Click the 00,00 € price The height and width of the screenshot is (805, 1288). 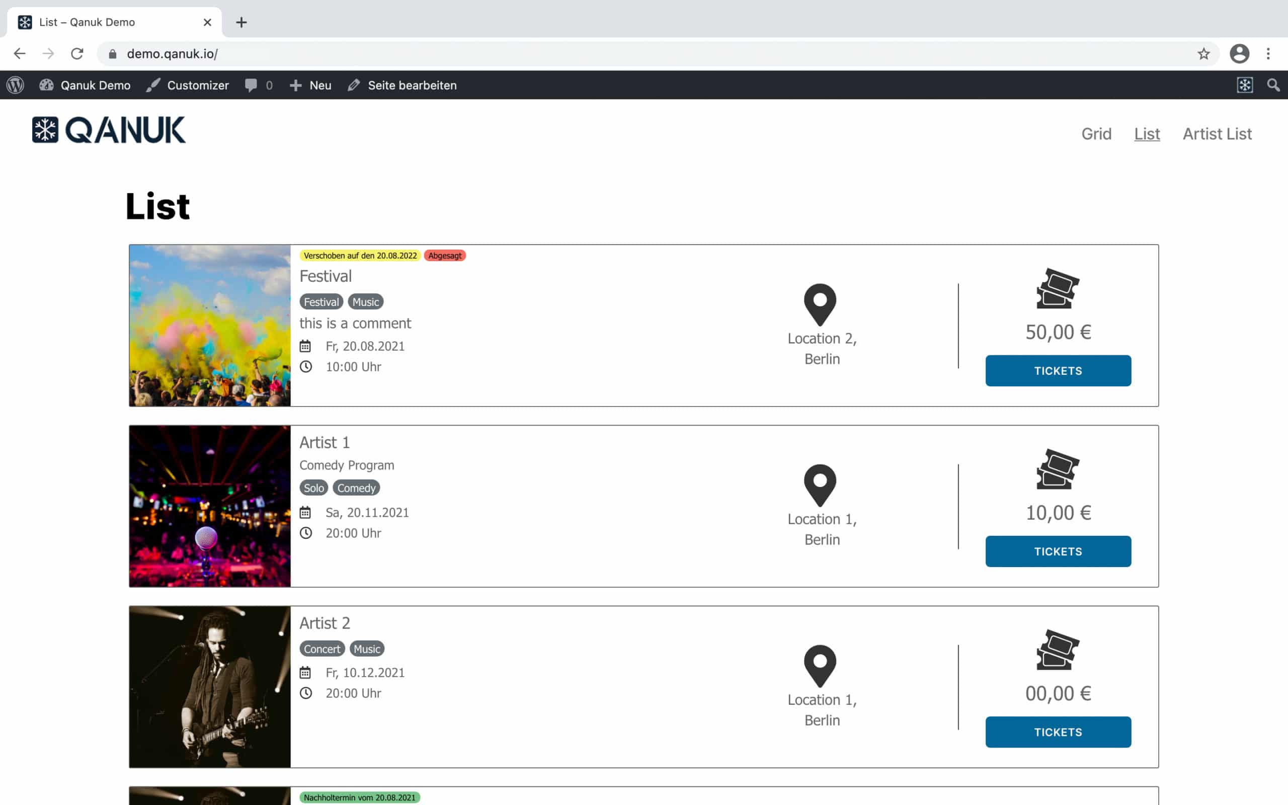1058,693
